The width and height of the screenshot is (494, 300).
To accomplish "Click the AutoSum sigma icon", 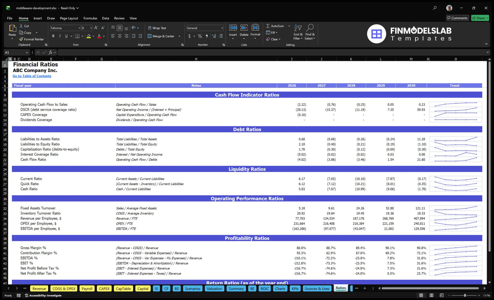I will coord(268,26).
